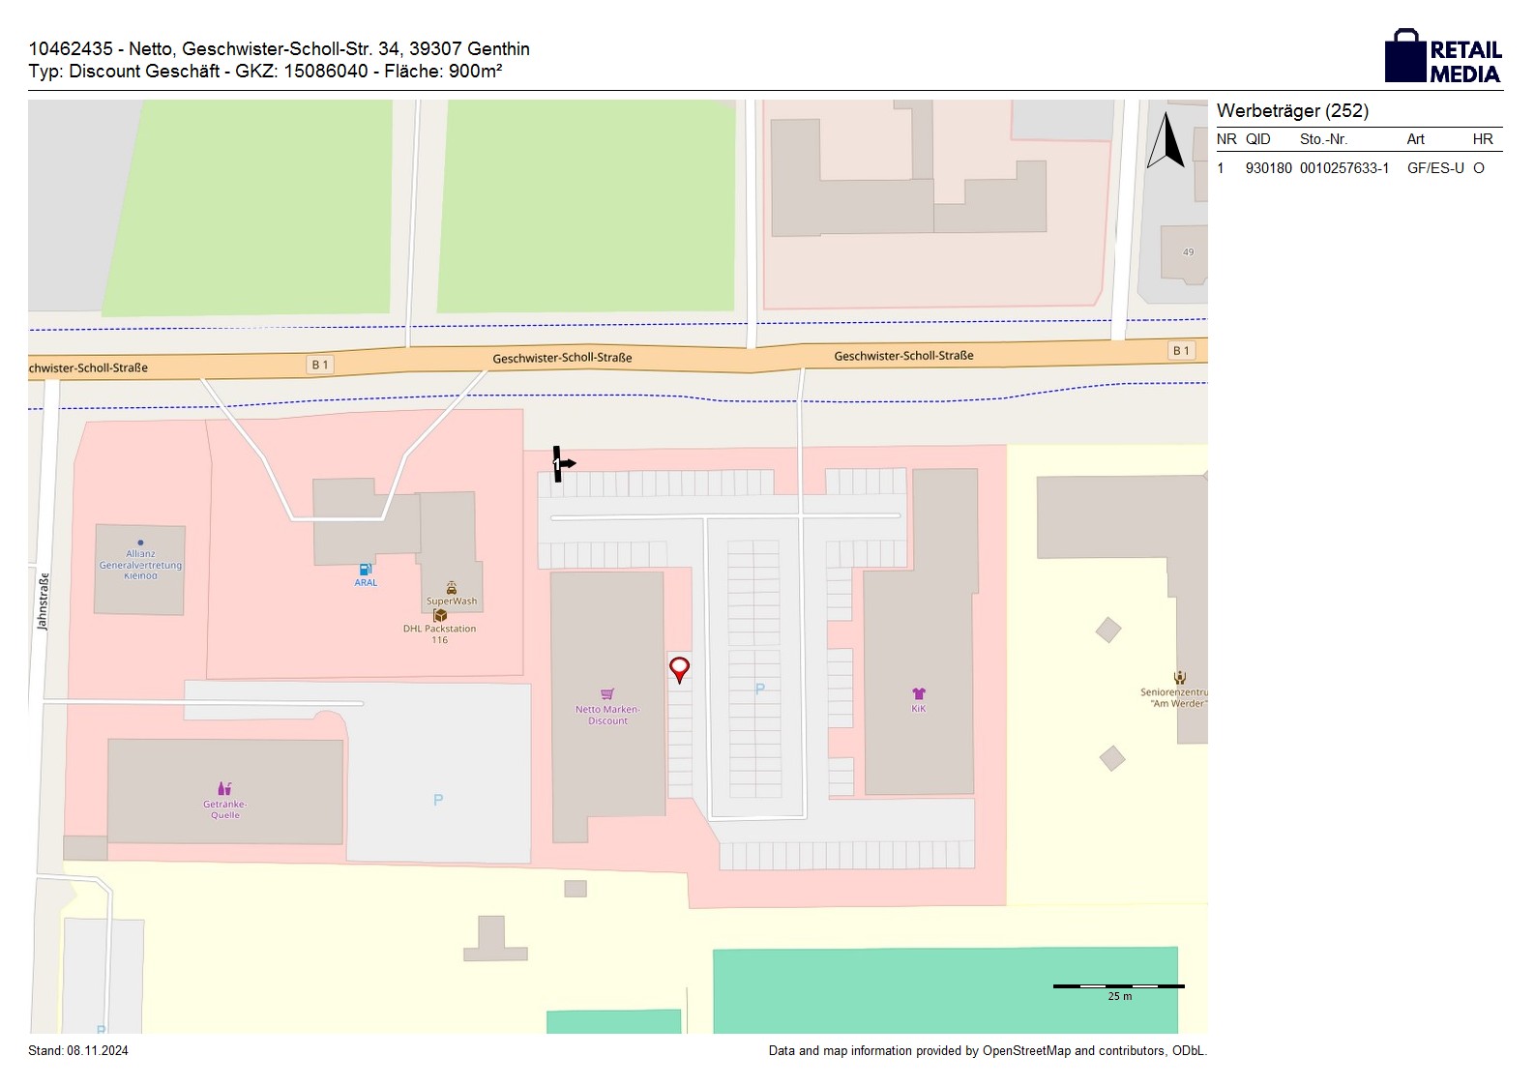
Task: Select the Netto Marken-Discount shopping cart icon
Action: pyautogui.click(x=607, y=694)
